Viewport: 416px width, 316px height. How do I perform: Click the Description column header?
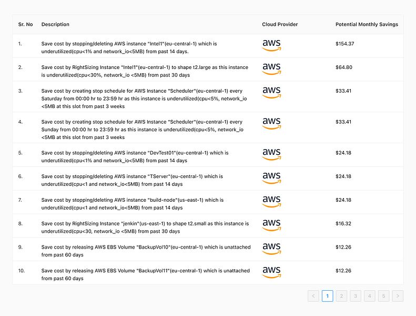pos(55,24)
